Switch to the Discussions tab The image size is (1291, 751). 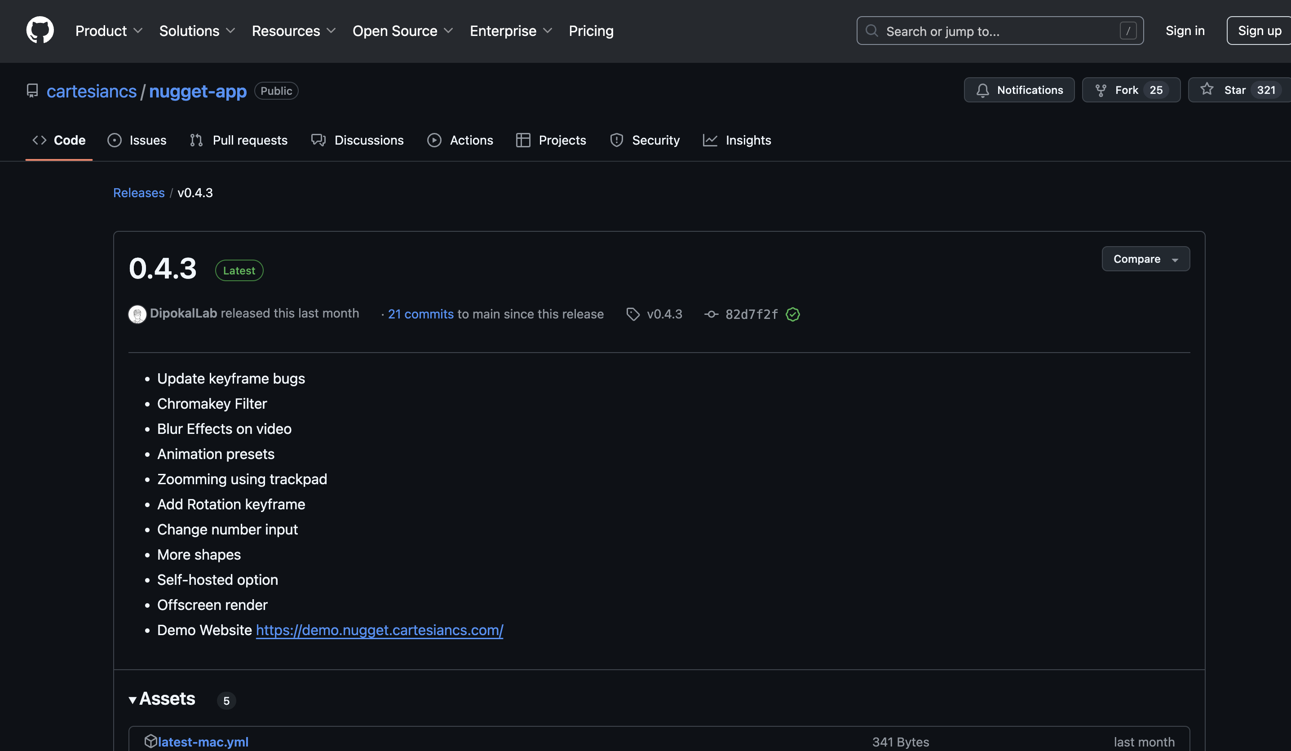pyautogui.click(x=357, y=140)
